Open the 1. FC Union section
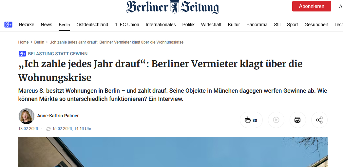This screenshot has height=167, width=343. coord(127,25)
